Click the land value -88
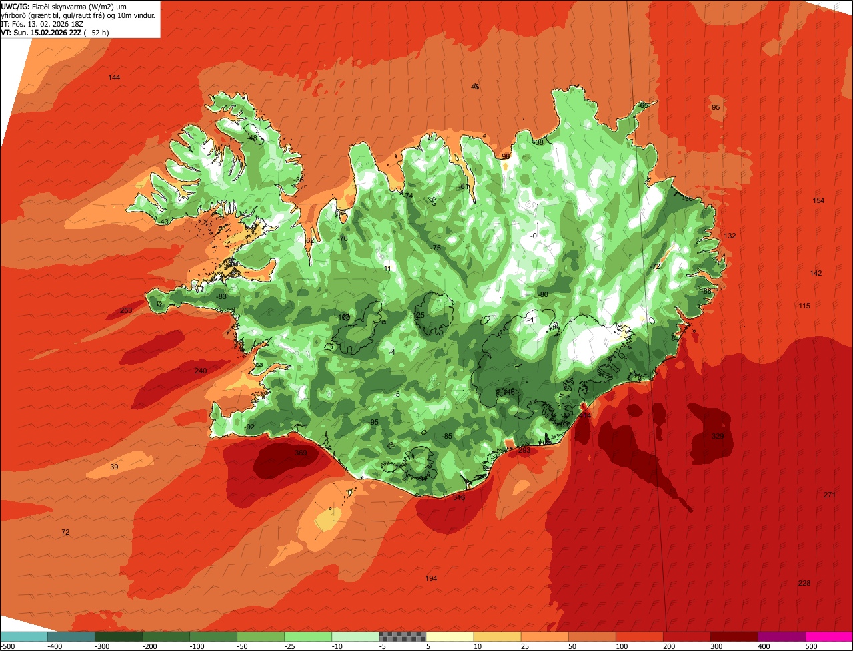Screen dimensions: 853x651 coord(706,292)
